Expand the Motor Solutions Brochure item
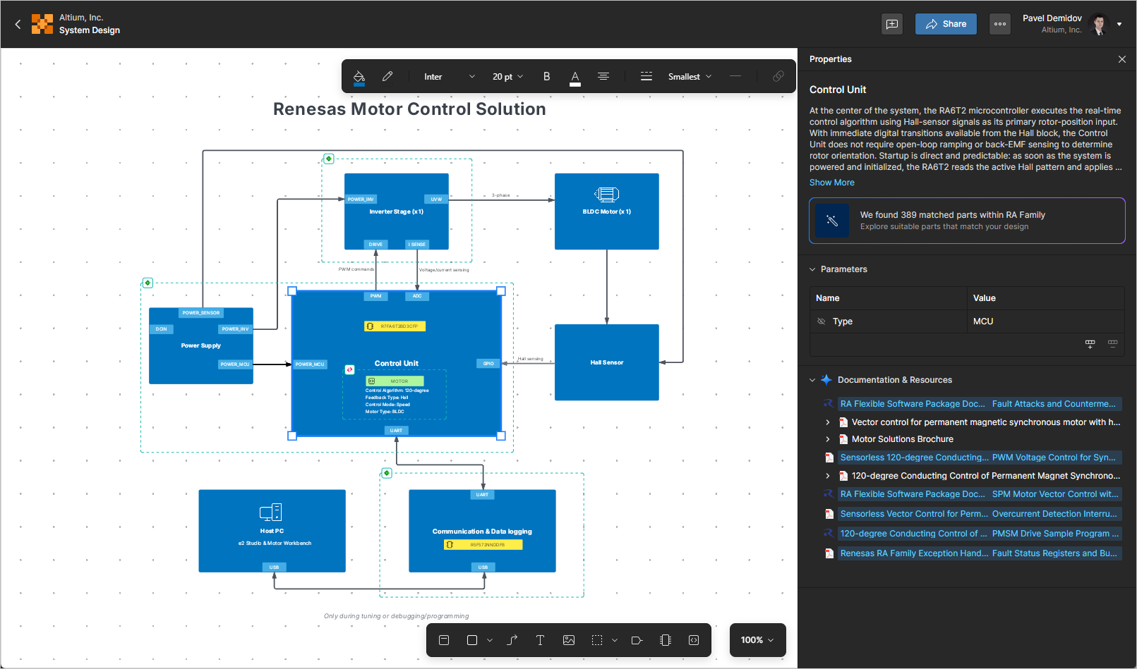The image size is (1137, 669). 828,439
